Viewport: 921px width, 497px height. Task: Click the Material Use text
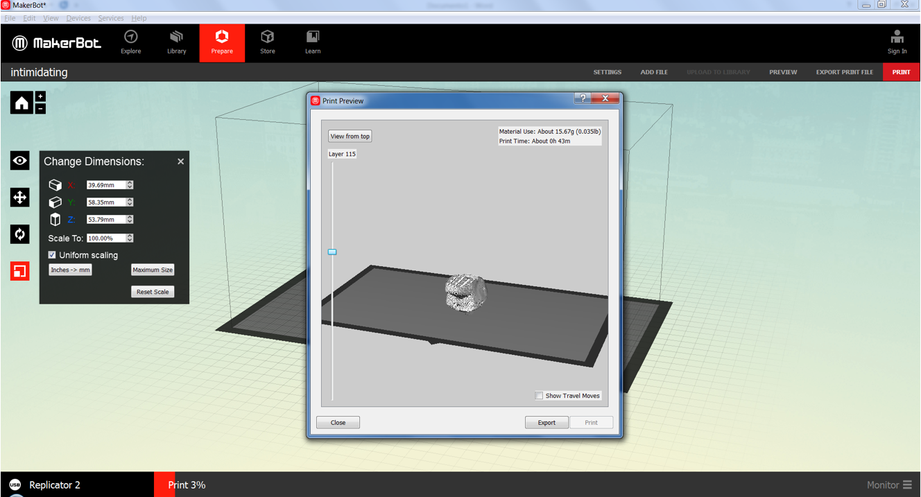(x=550, y=131)
